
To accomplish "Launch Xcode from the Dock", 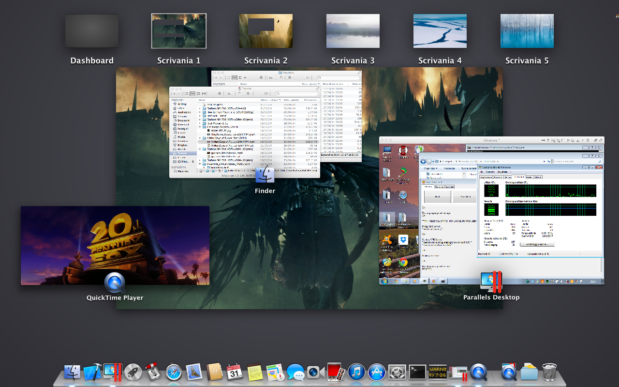I will 92,372.
